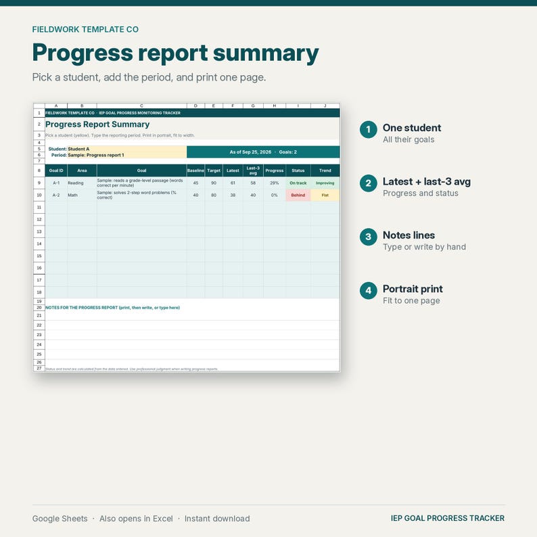Select column header C
Viewport: 537px width, 537px height.
[x=142, y=106]
